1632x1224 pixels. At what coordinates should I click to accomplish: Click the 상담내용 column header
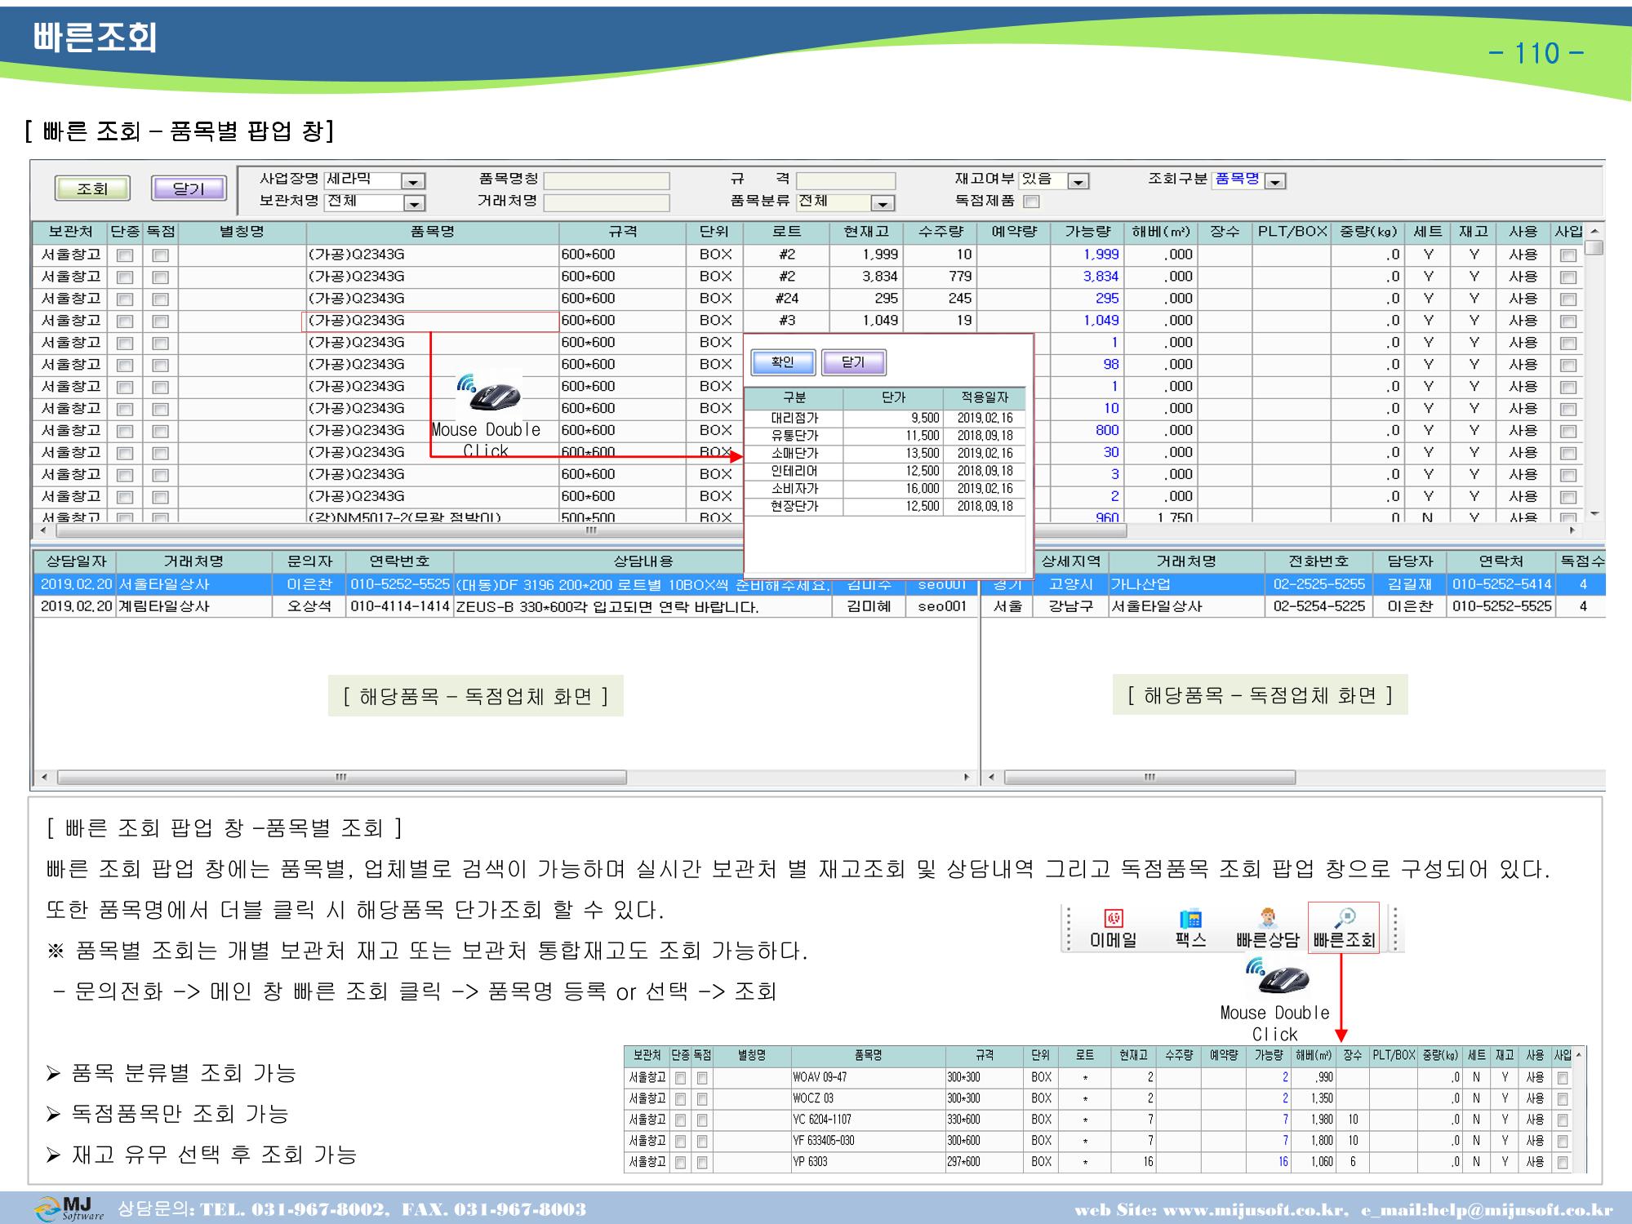(x=643, y=561)
